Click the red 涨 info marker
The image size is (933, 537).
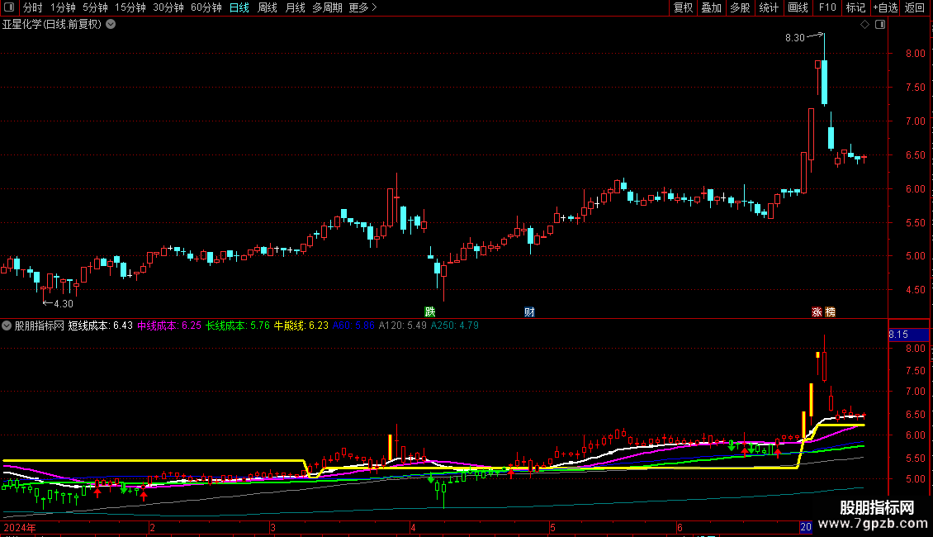(817, 312)
